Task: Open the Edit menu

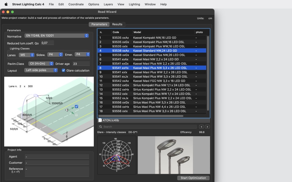Action: point(61,4)
